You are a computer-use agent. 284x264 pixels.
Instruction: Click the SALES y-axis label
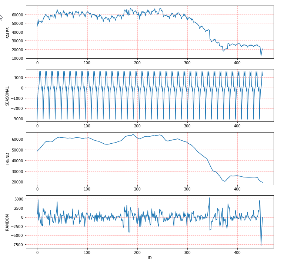click(x=8, y=33)
